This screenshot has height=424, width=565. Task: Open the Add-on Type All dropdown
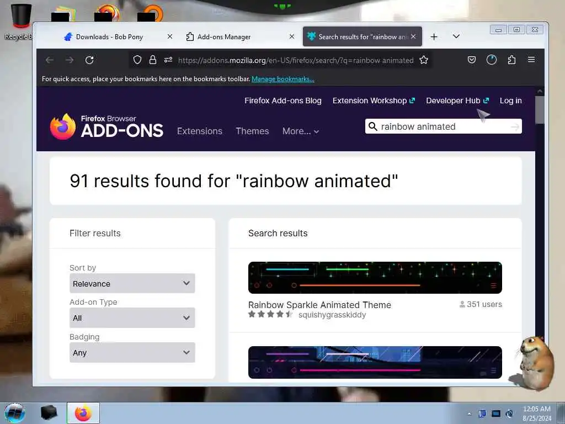(x=132, y=318)
